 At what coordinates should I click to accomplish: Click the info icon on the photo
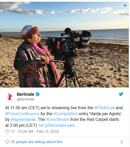(125, 5)
